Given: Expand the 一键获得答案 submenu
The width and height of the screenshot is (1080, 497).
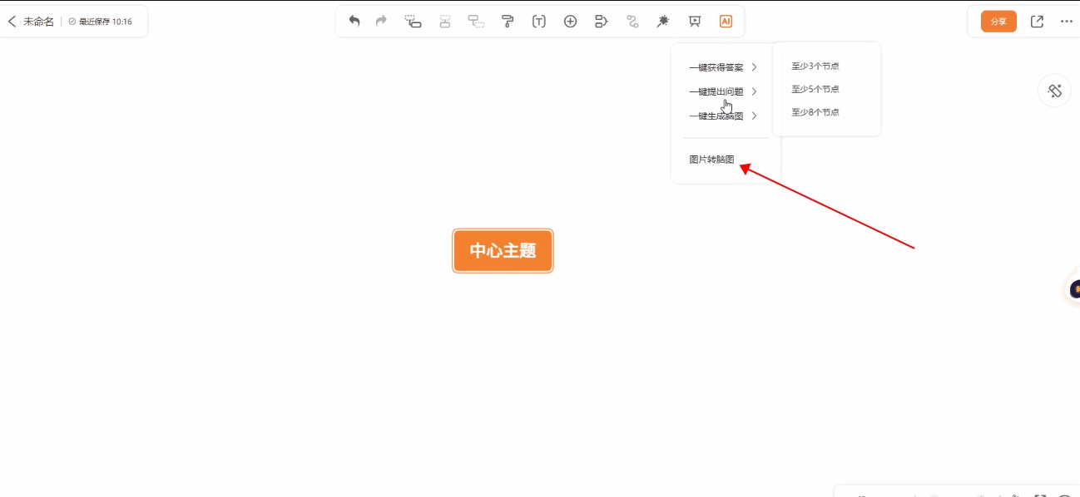Looking at the screenshot, I should (x=722, y=67).
